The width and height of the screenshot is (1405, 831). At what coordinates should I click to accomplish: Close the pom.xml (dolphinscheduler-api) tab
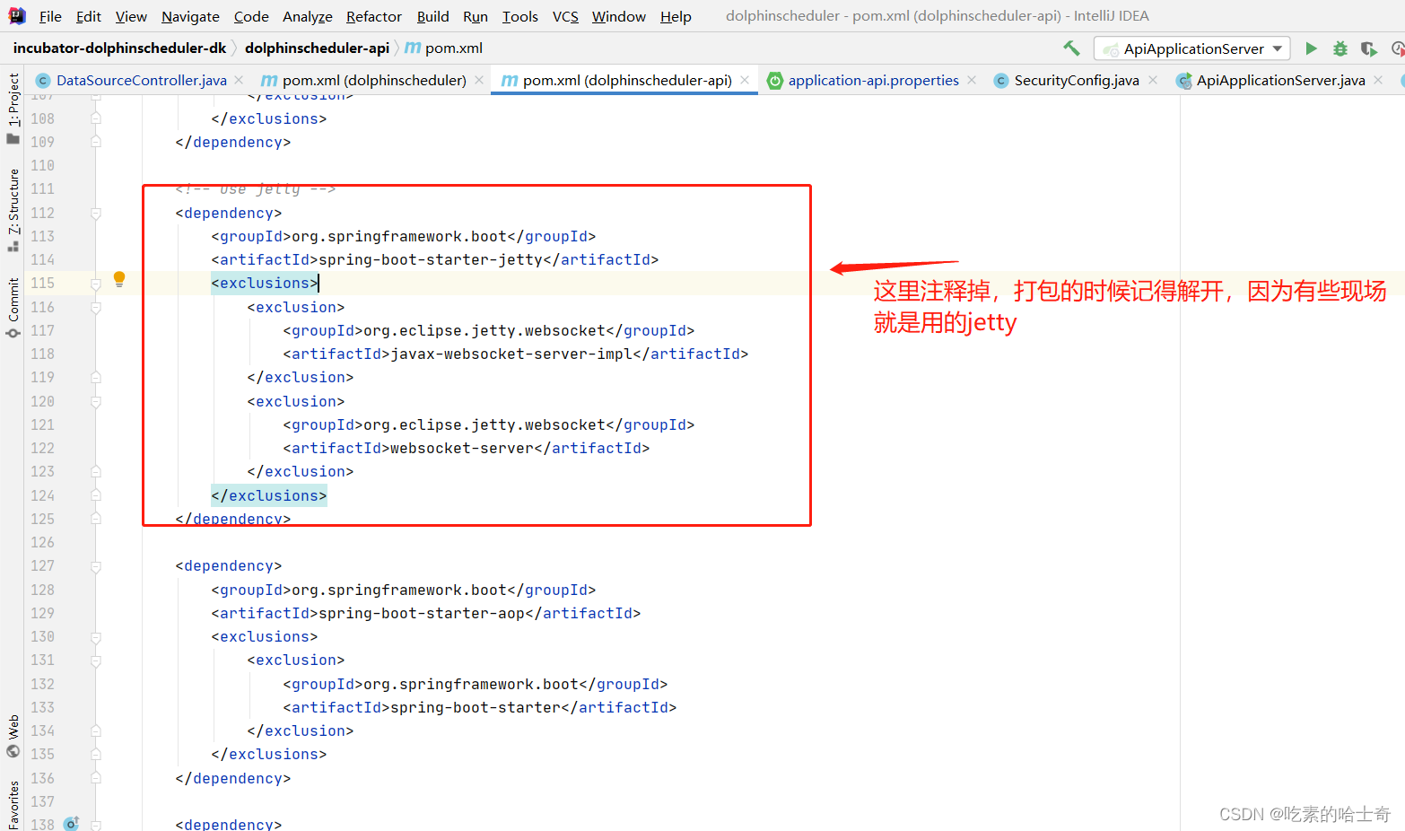pyautogui.click(x=745, y=80)
